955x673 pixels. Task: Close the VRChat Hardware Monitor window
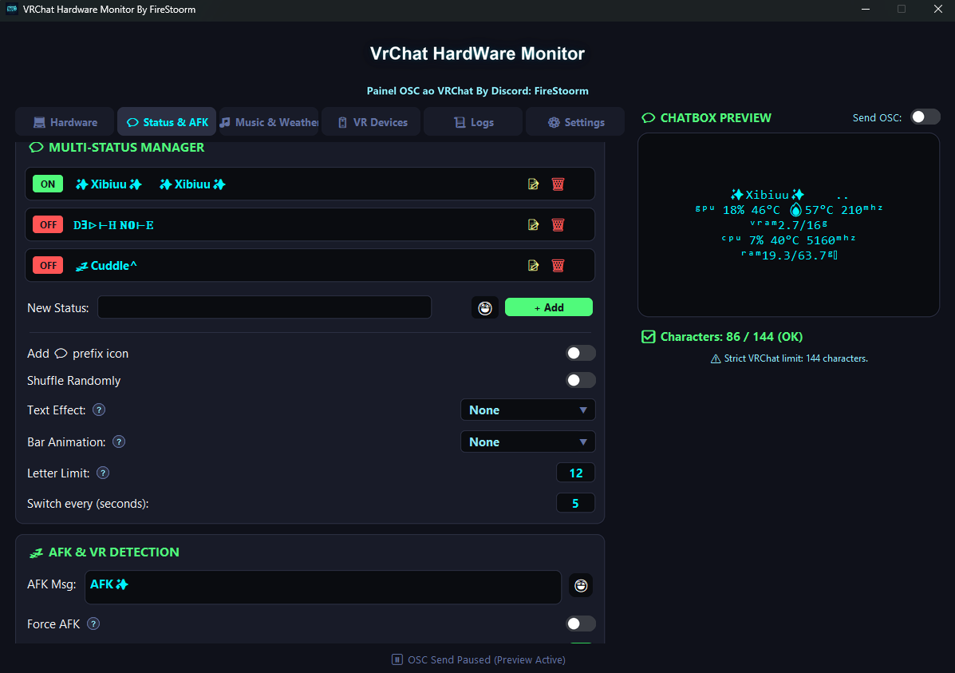(x=938, y=9)
